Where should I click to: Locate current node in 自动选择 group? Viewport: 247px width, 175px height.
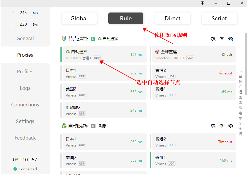213,126
